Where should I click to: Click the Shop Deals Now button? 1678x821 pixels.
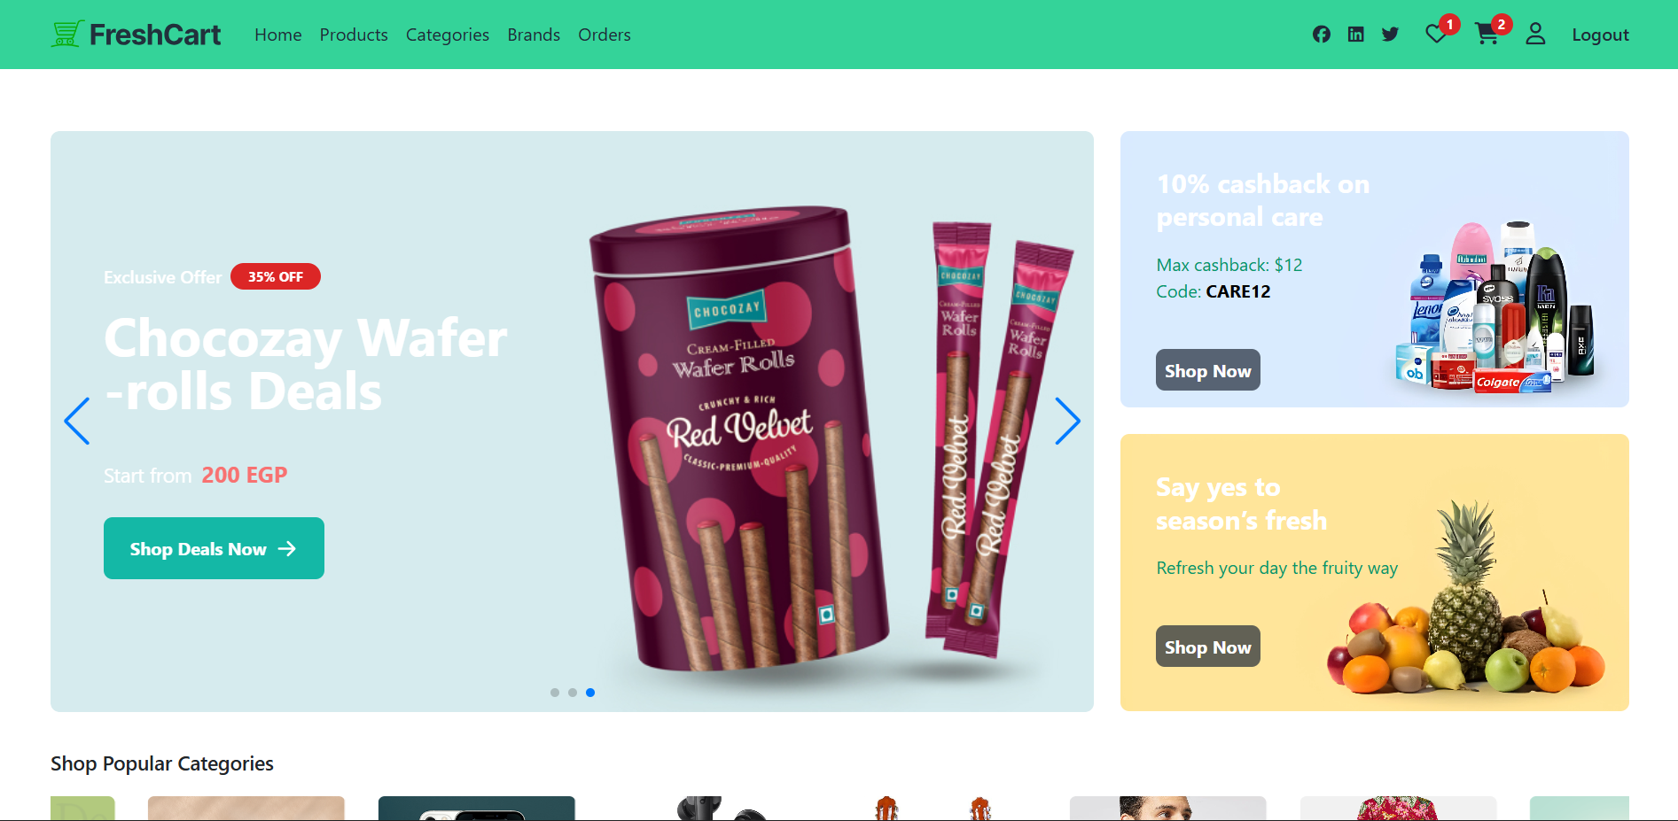(214, 548)
